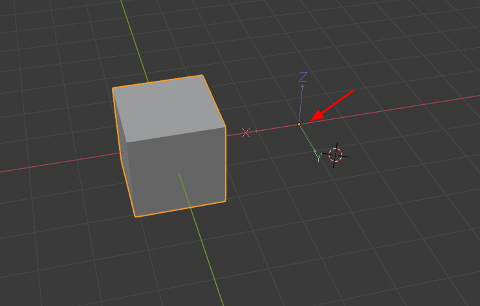This screenshot has width=480, height=306.
Task: Click the blue Z axis label
Action: [x=303, y=77]
